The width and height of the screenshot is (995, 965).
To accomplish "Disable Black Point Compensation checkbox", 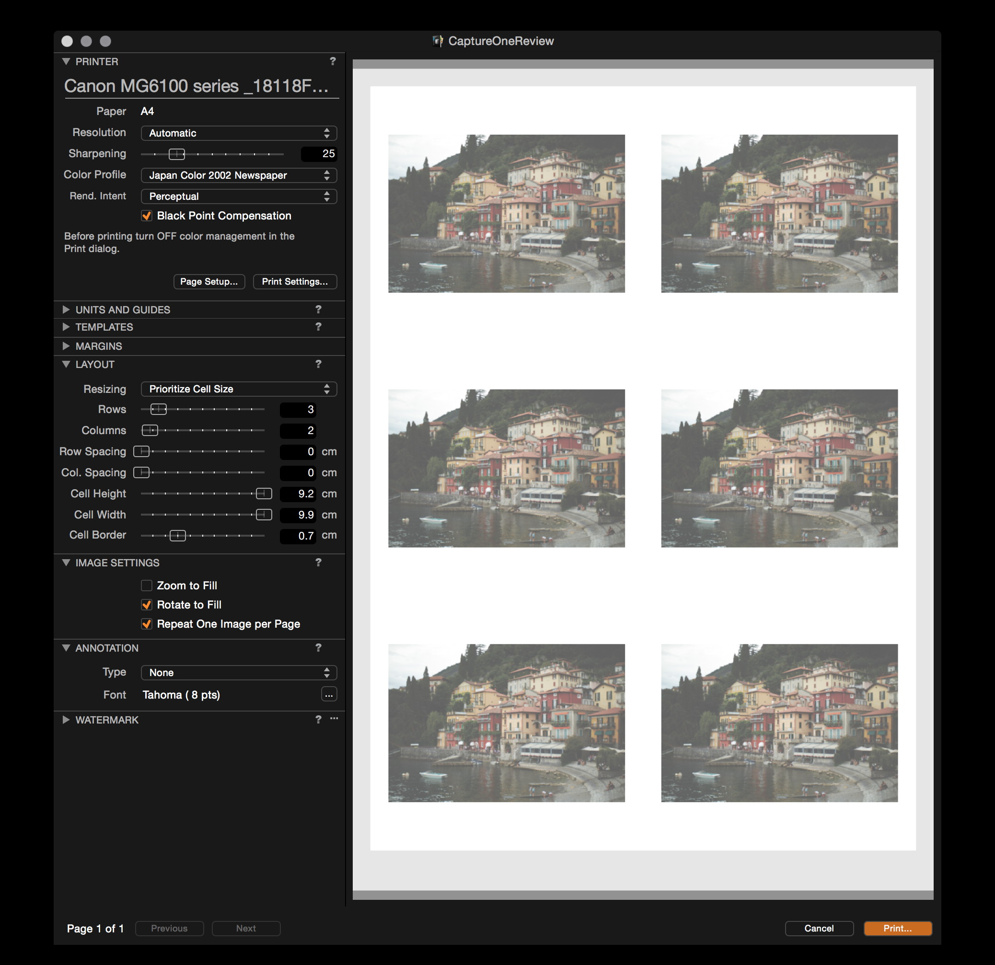I will tap(147, 216).
